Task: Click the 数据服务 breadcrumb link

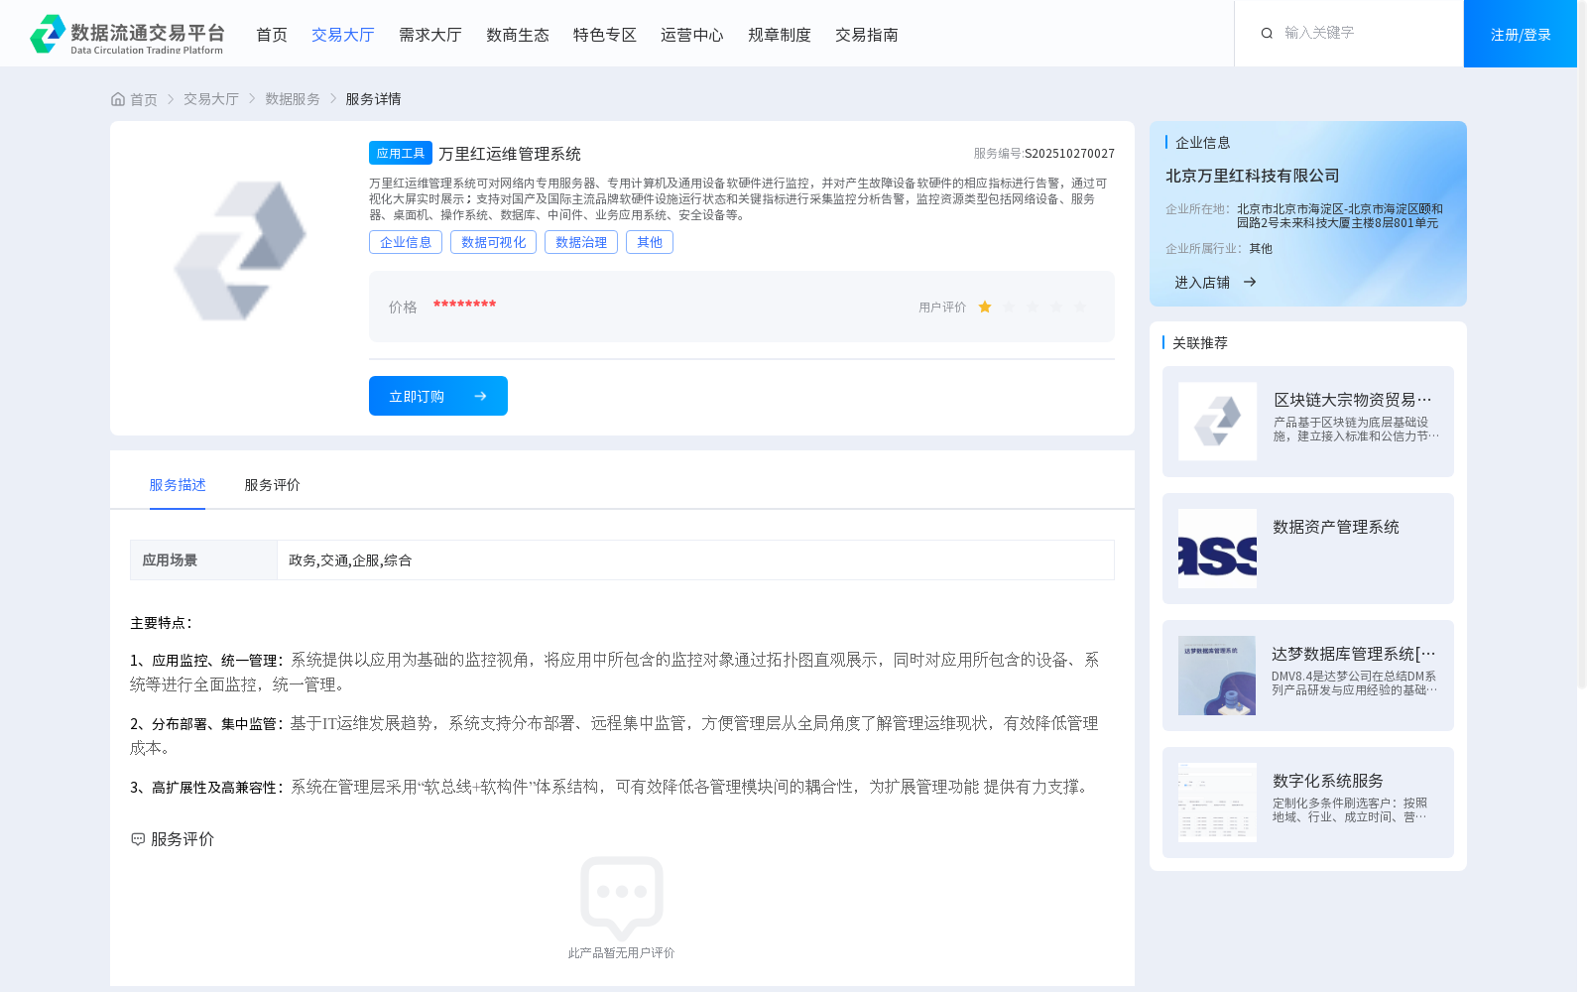Action: pyautogui.click(x=293, y=99)
